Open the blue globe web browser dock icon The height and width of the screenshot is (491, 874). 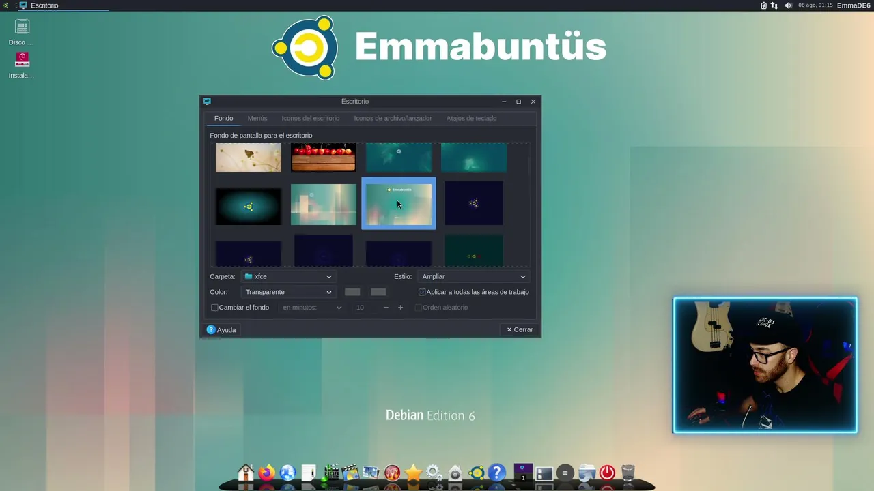coord(287,472)
